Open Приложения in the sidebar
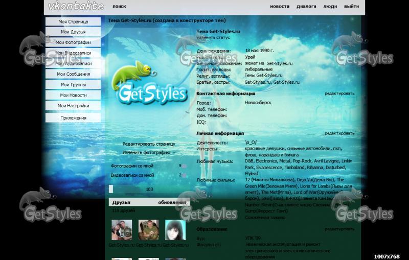Image resolution: width=409 pixels, height=260 pixels. click(73, 118)
